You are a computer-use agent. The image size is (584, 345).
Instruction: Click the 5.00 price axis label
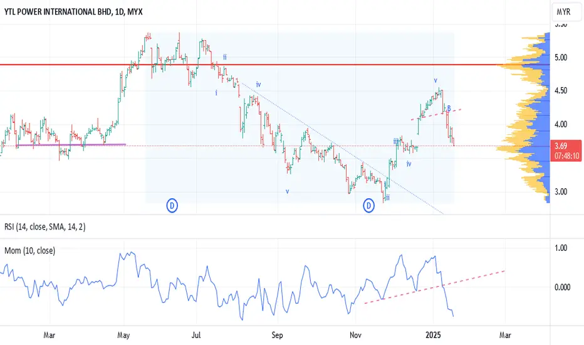[561, 58]
